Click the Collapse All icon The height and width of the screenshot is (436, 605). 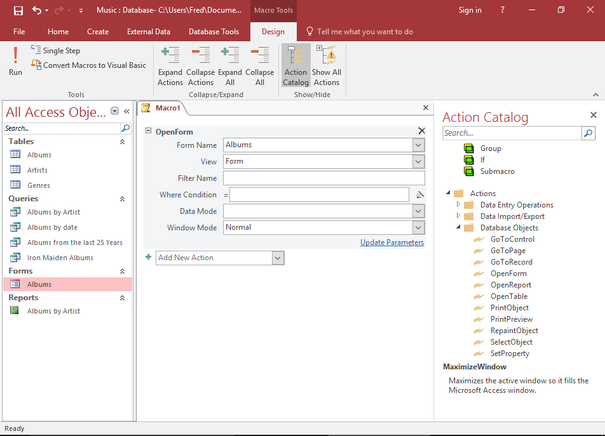point(260,66)
